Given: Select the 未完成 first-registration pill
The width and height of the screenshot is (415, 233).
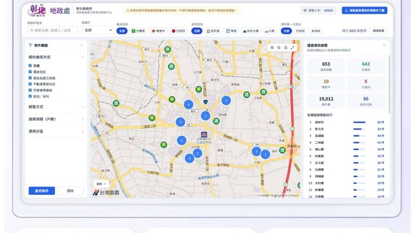Looking at the screenshot, I should pyautogui.click(x=316, y=31).
